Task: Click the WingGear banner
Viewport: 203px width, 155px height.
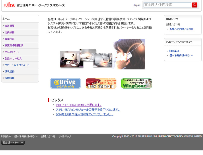Action: 137,83
